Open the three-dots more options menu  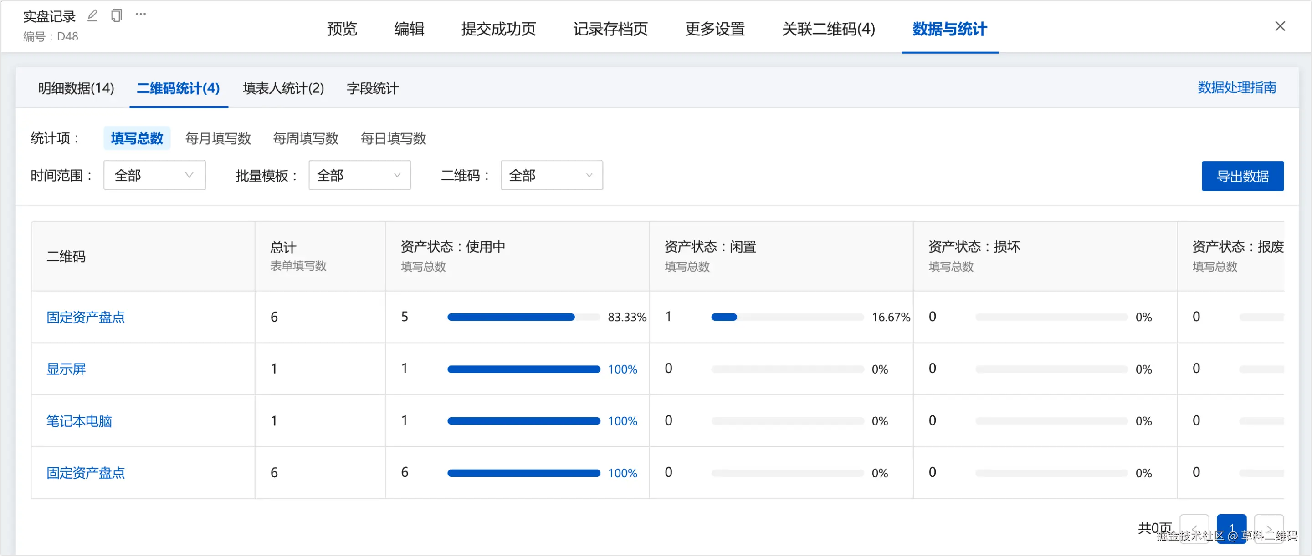pos(141,14)
